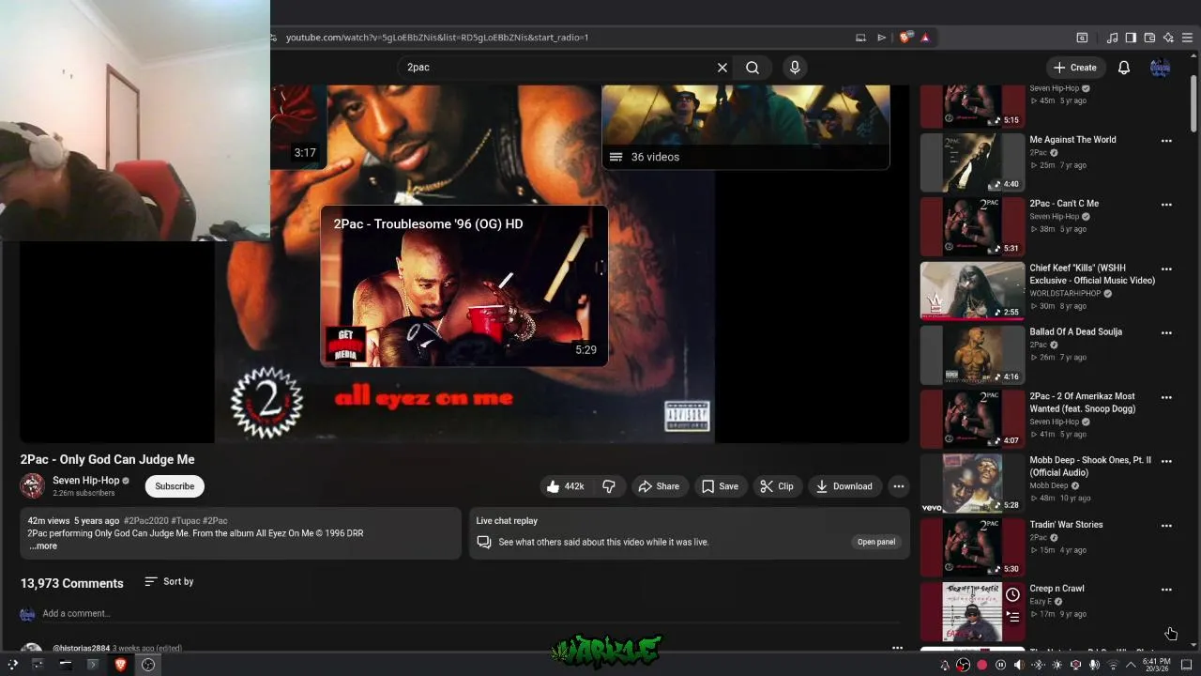This screenshot has width=1201, height=676.
Task: Click the Brave Shields lion icon
Action: point(905,38)
